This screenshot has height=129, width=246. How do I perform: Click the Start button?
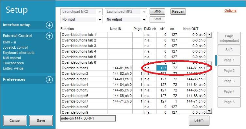(x=157, y=19)
